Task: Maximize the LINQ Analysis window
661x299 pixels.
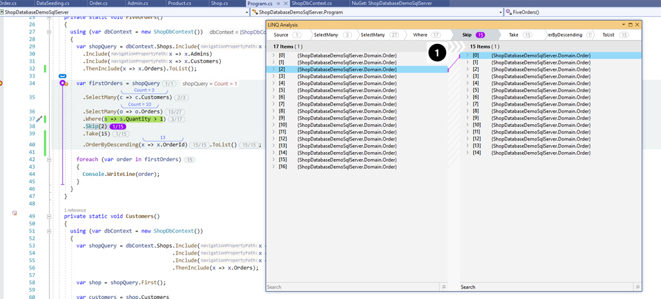Action: tap(631, 25)
